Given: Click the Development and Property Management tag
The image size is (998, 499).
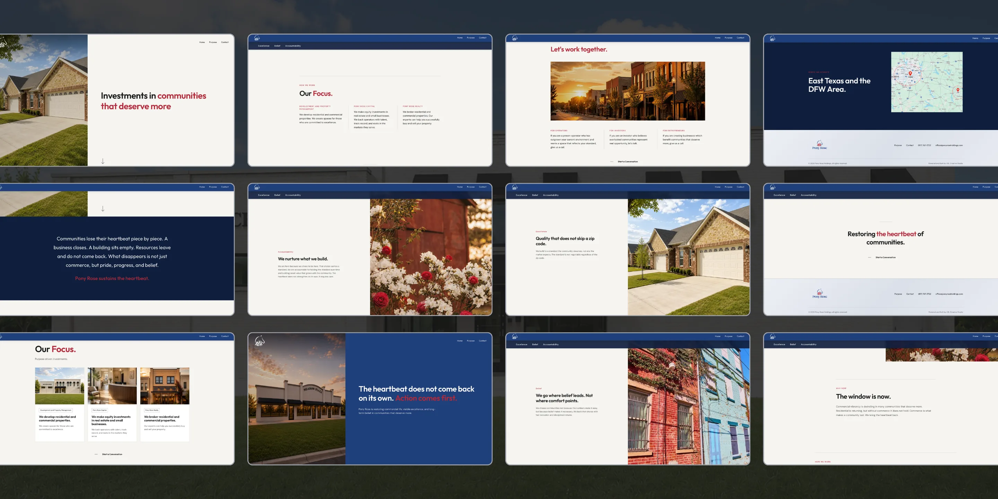Looking at the screenshot, I should [56, 410].
